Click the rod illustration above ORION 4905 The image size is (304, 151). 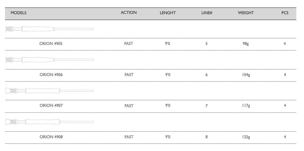click(50, 29)
